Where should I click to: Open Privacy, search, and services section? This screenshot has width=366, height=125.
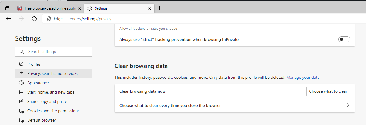[54, 73]
